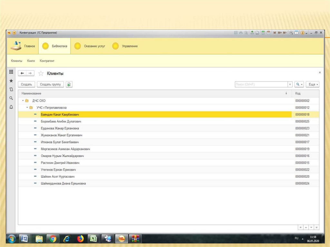Viewport: 330px width, 247px height.
Task: Open History icon in left sidebar
Action: click(x=11, y=90)
